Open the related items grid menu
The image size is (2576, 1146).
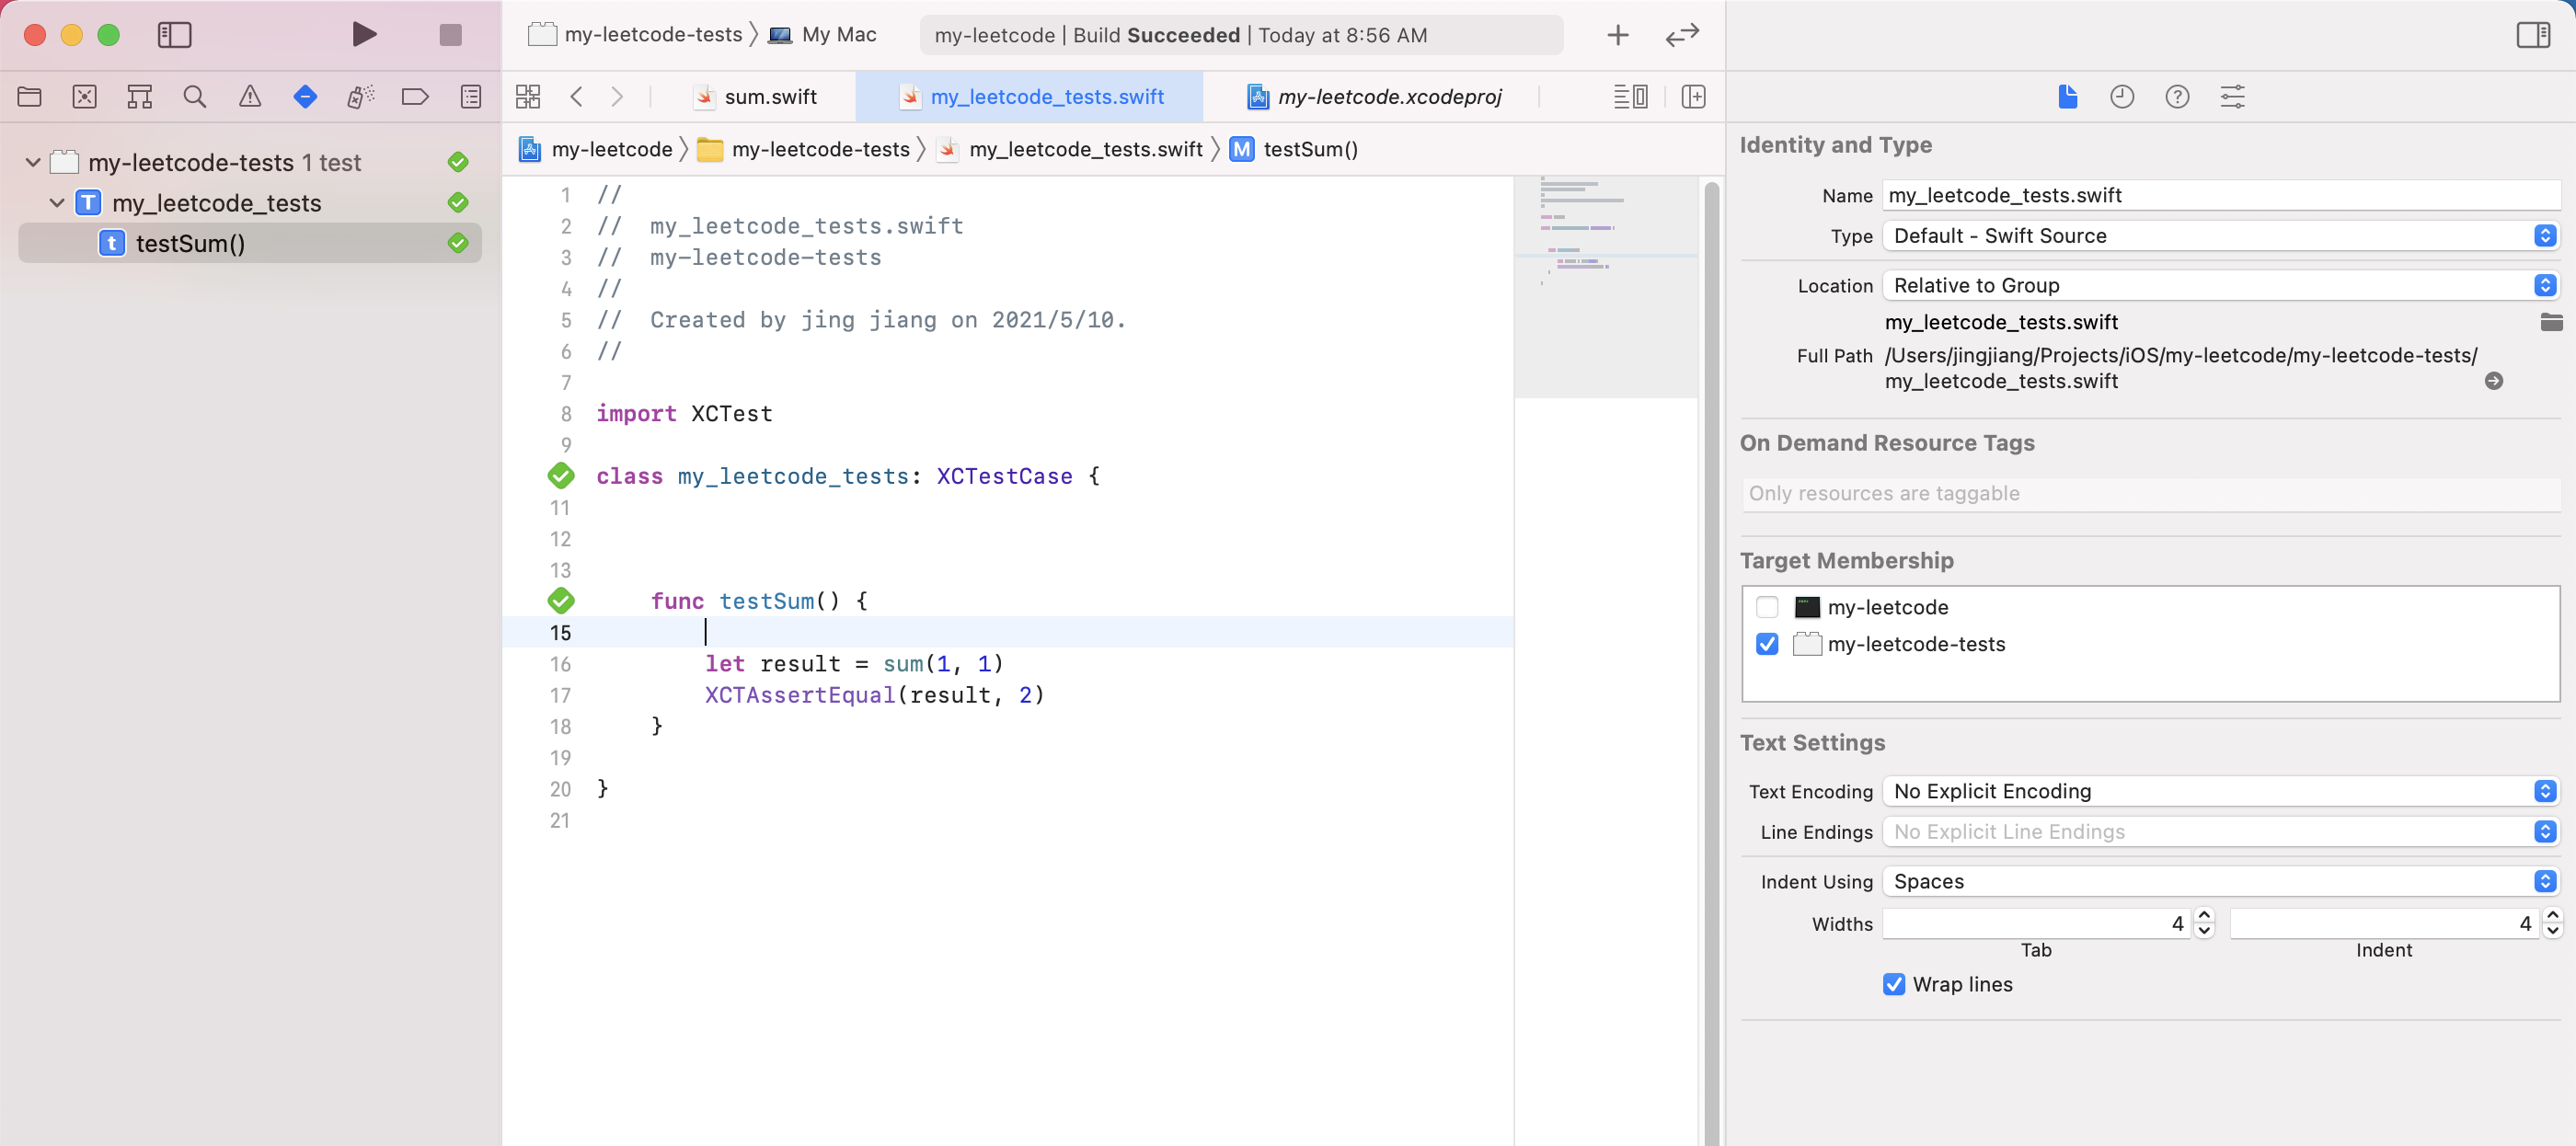tap(528, 97)
